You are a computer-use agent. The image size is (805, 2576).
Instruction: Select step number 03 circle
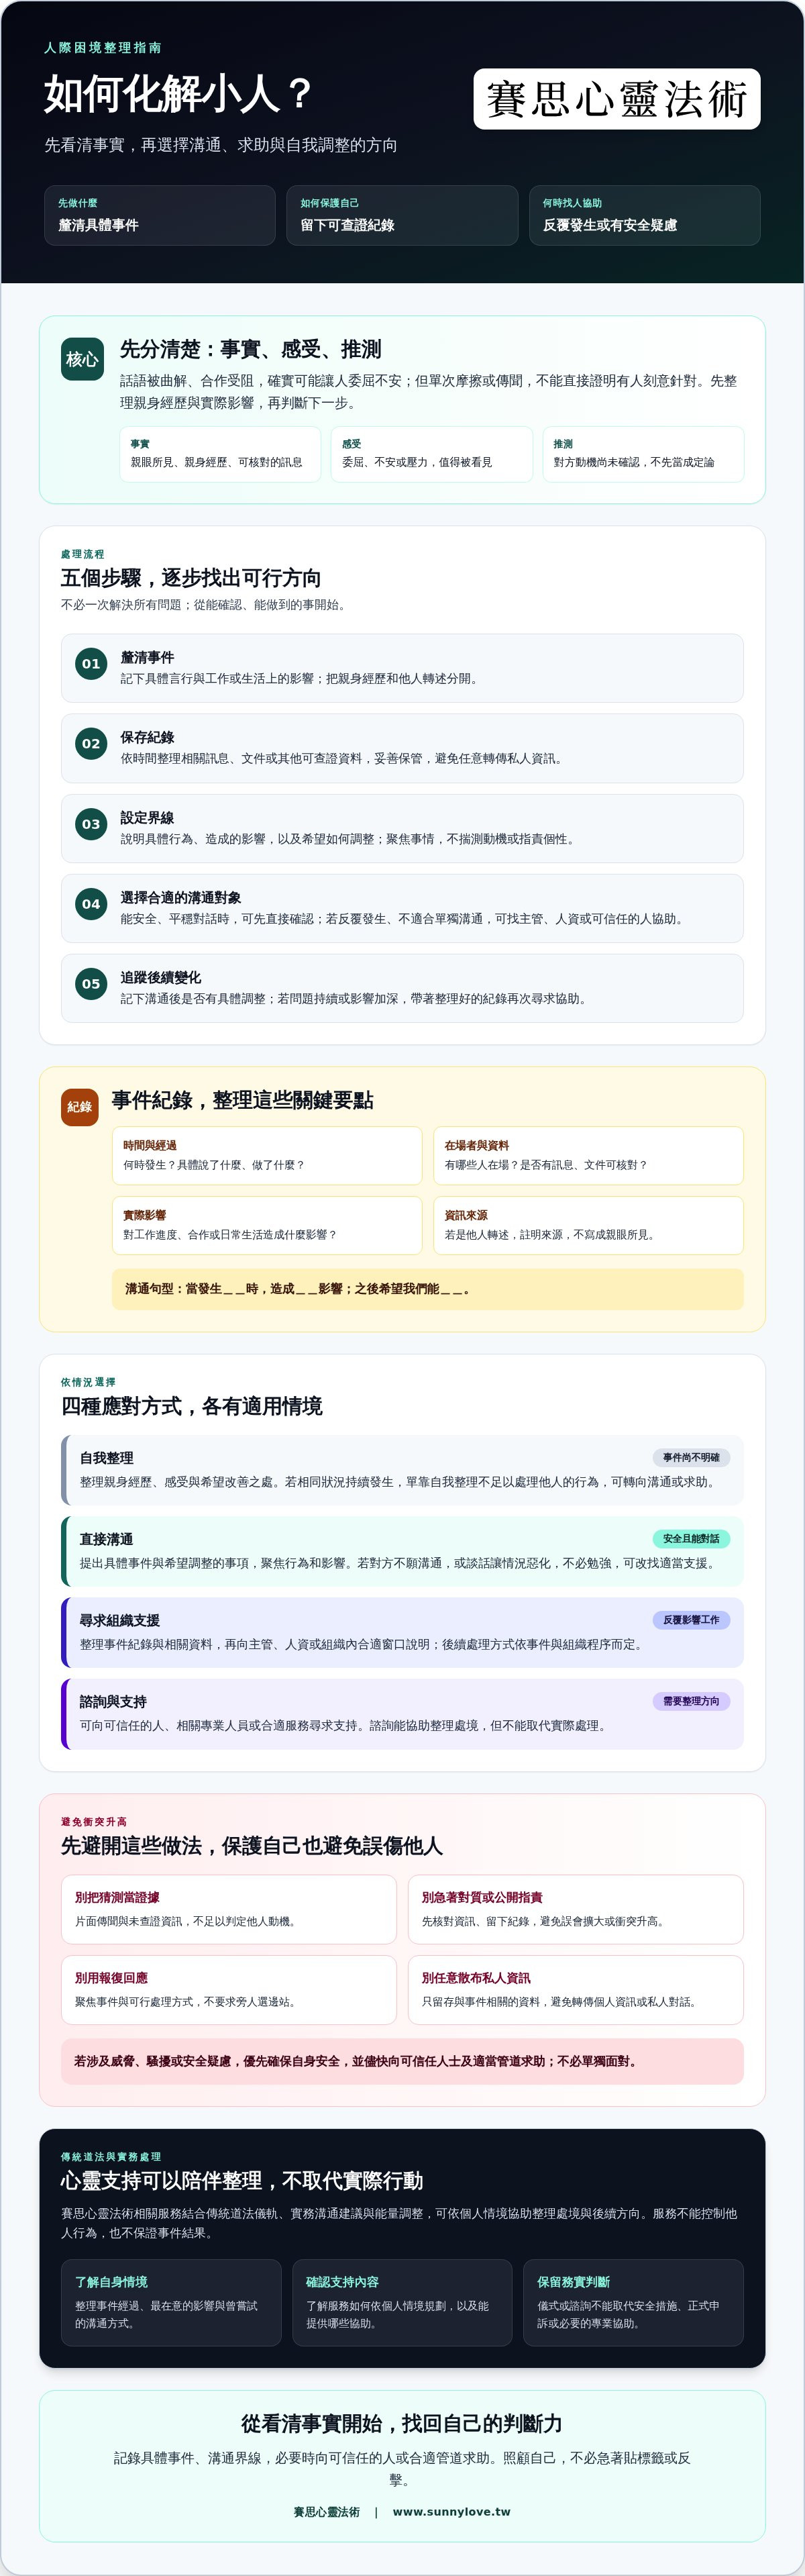point(91,824)
